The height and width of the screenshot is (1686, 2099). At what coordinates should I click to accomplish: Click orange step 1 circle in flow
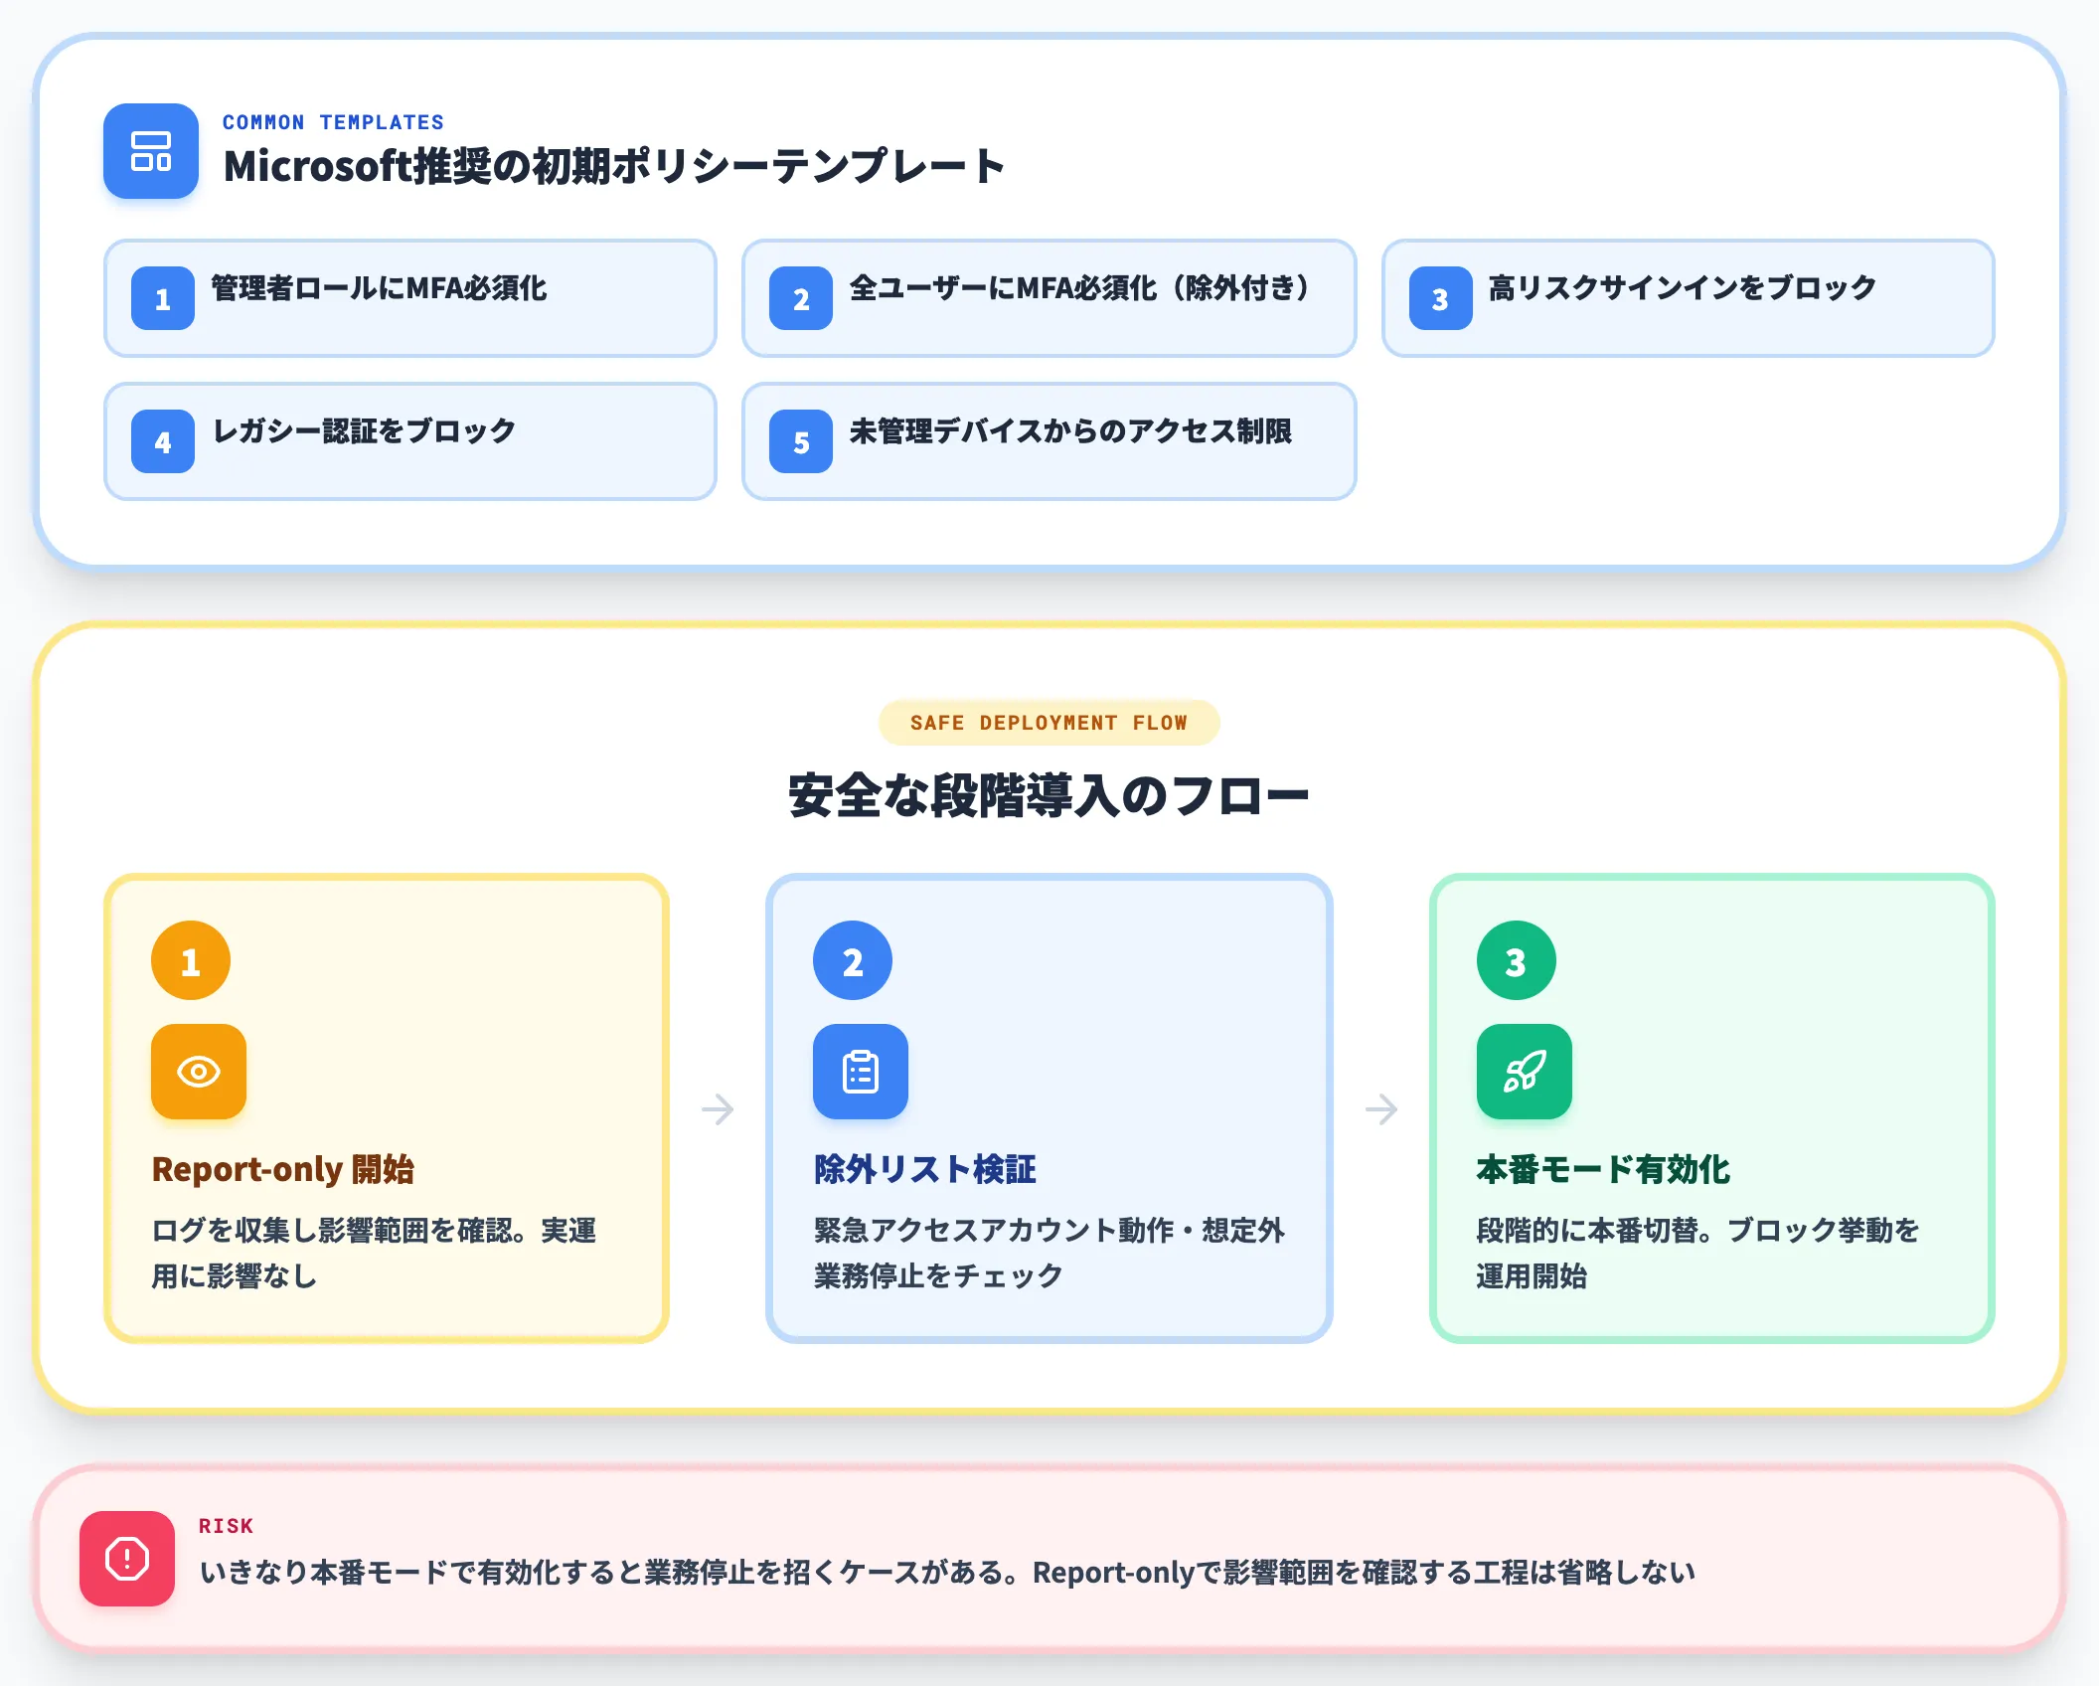tap(191, 960)
